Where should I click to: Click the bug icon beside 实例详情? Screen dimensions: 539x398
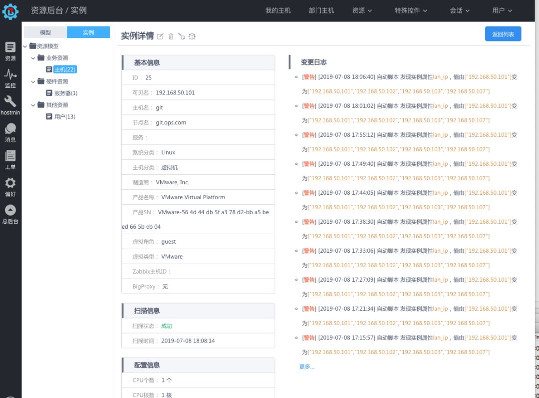click(x=192, y=36)
